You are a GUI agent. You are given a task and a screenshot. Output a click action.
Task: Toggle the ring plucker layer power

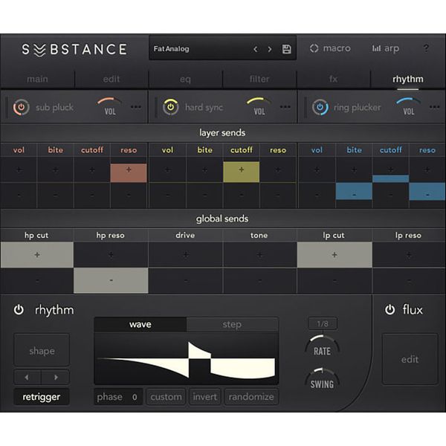point(320,107)
